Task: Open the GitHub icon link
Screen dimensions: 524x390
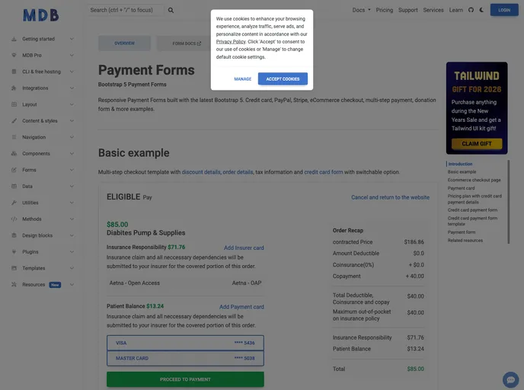Action: [x=471, y=10]
